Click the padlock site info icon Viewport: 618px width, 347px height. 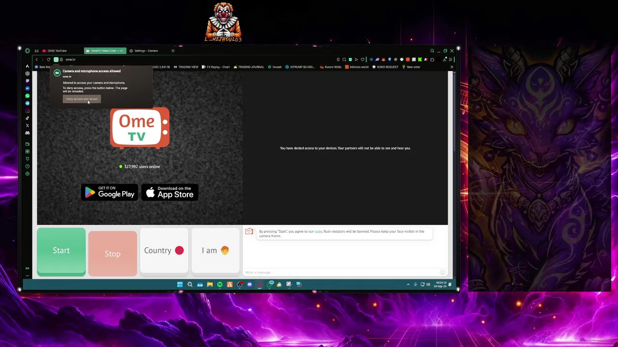(61, 59)
